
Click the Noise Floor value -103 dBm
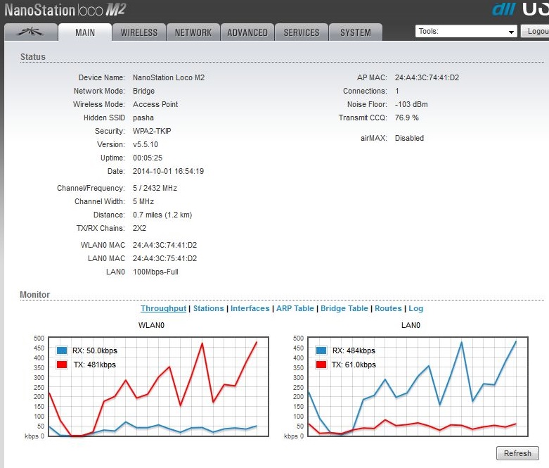411,104
